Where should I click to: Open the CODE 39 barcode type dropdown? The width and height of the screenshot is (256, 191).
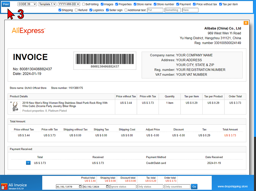click(x=27, y=4)
